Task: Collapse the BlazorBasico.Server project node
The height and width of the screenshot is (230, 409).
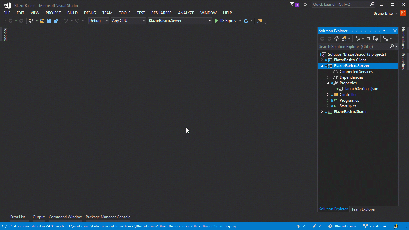Action: coord(322,66)
